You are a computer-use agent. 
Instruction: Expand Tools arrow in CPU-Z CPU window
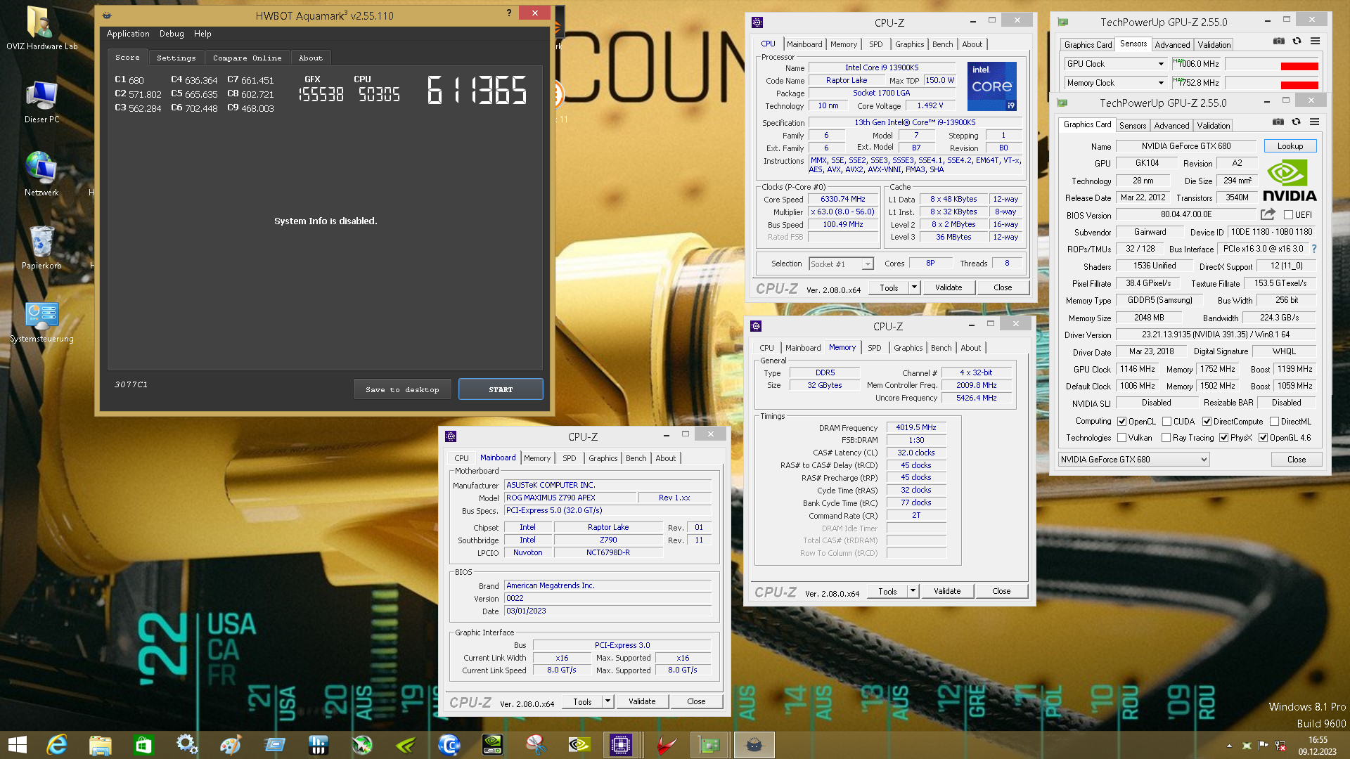913,287
